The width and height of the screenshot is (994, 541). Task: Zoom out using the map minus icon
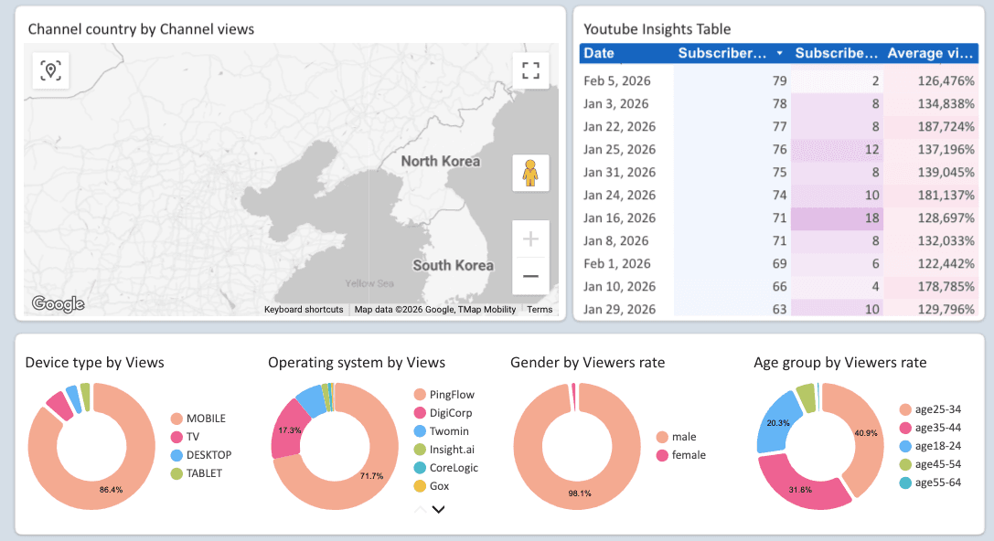530,275
